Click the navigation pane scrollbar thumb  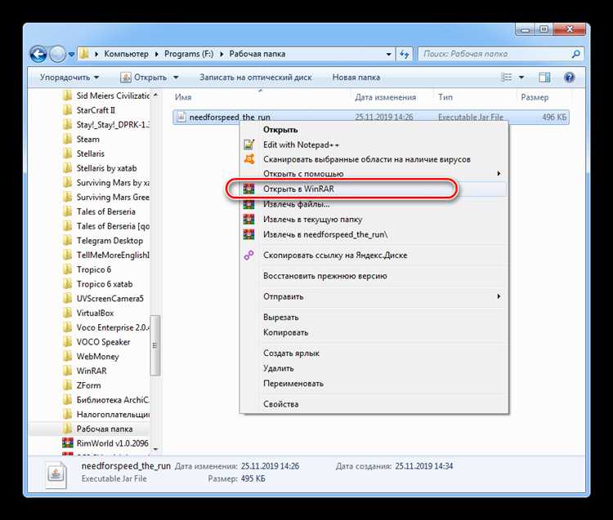[155, 345]
